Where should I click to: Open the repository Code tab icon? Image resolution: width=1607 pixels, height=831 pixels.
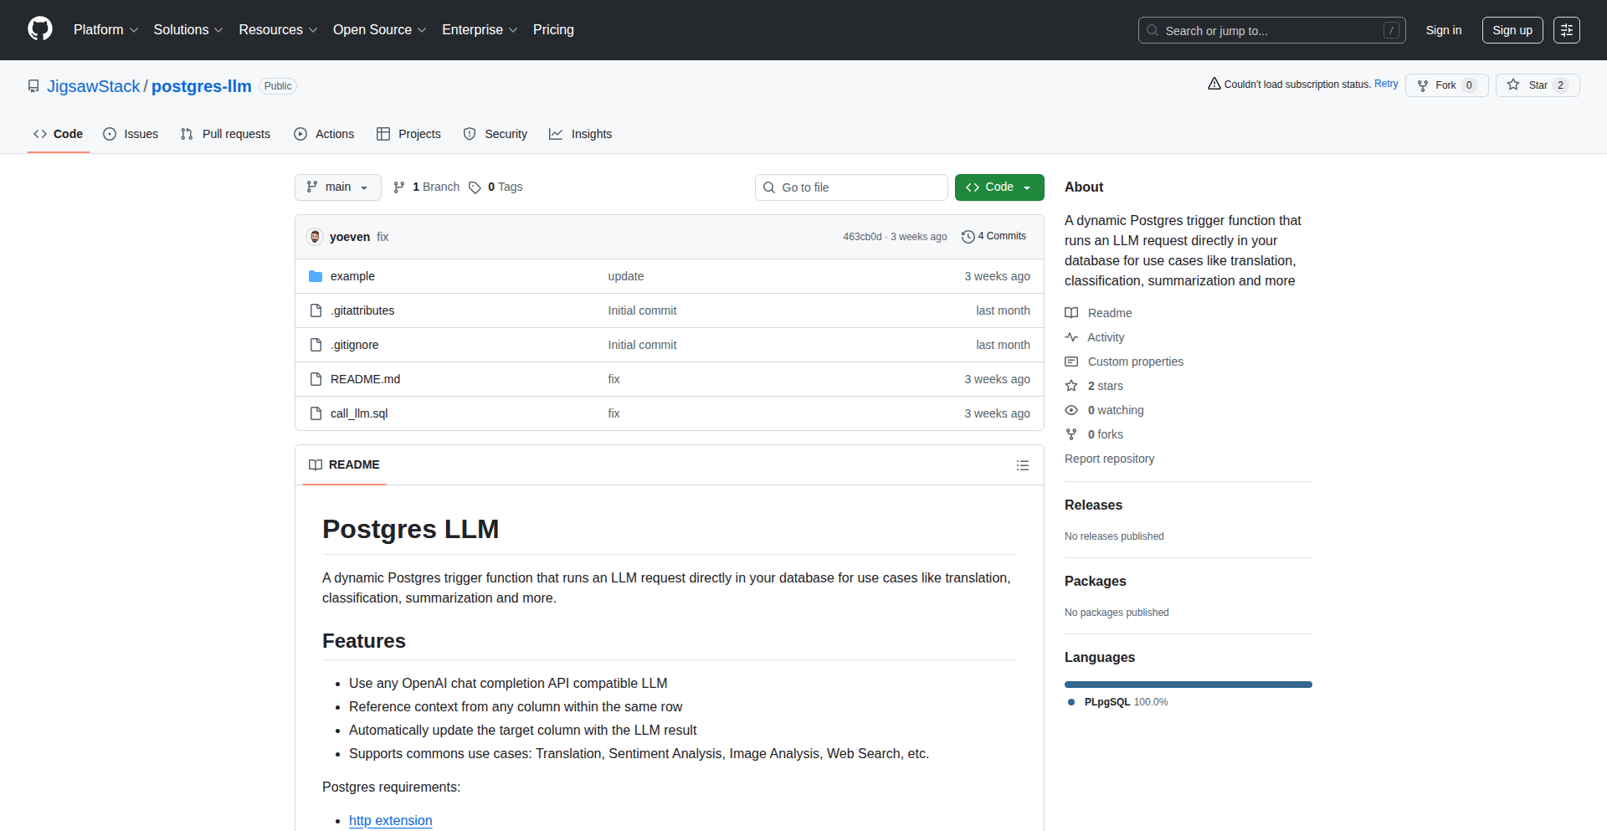pyautogui.click(x=40, y=134)
